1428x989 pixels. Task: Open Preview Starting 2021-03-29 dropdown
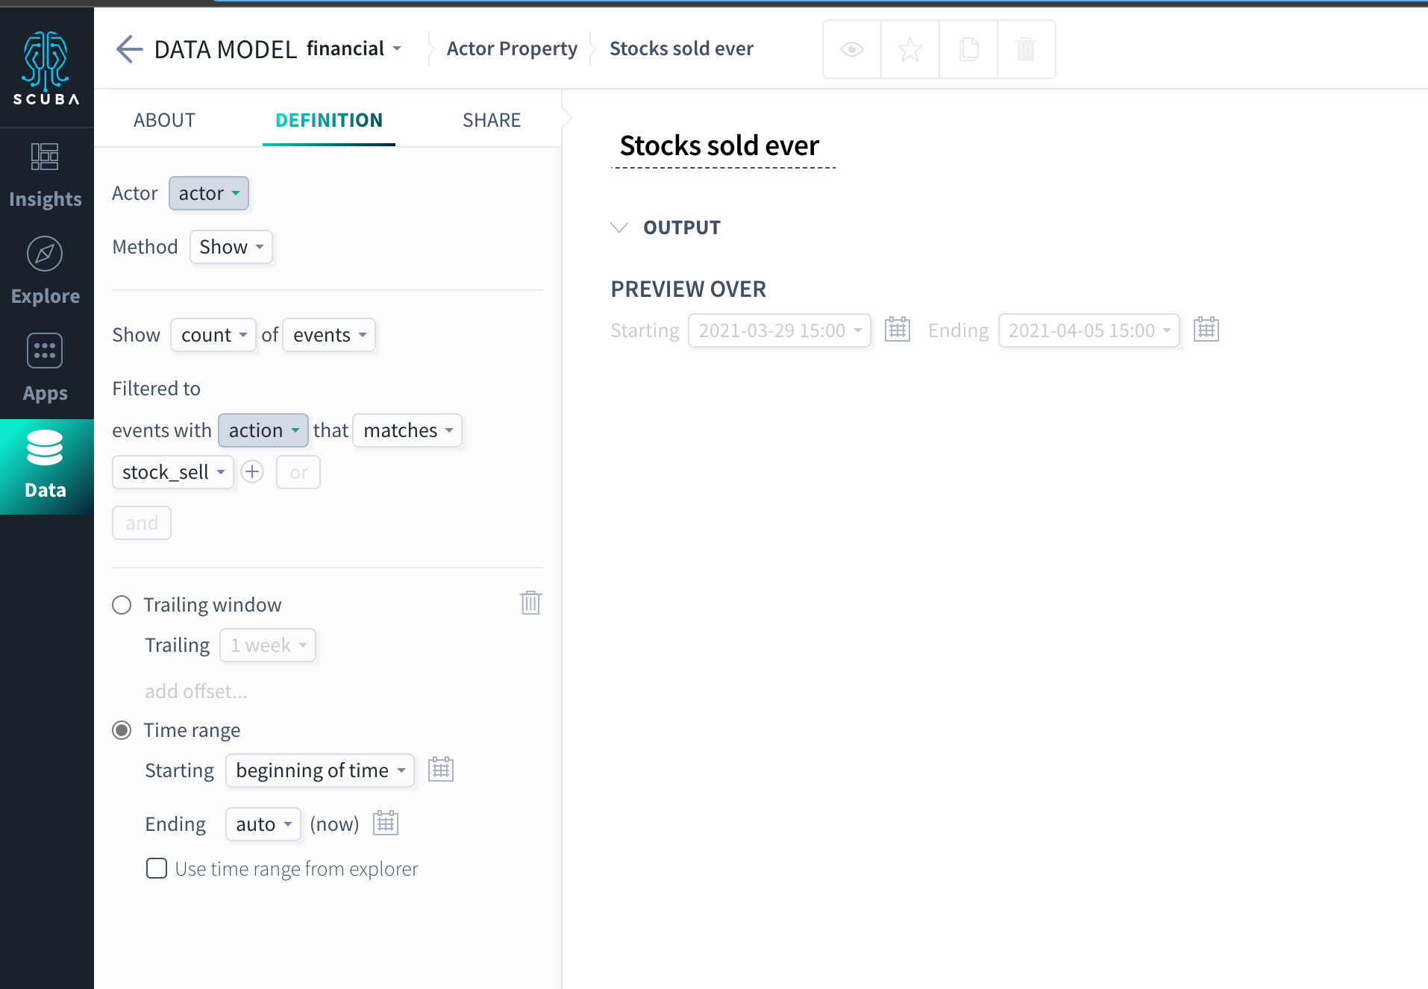[780, 330]
